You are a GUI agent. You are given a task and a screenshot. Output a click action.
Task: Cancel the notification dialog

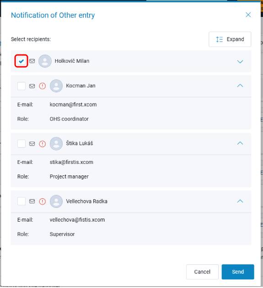(202, 272)
